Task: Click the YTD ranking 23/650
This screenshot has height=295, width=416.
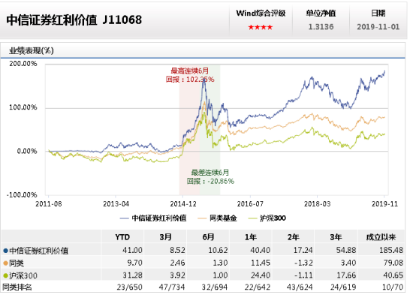Action: [129, 287]
